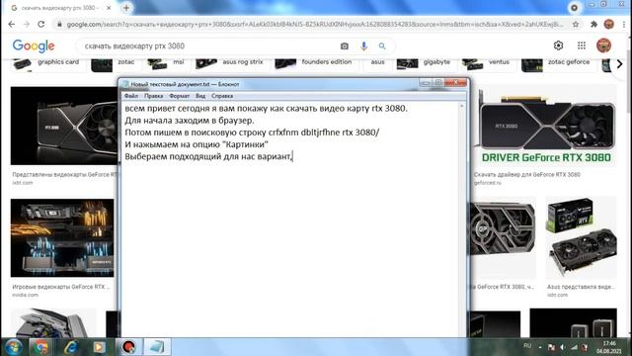Viewport: 632px width, 356px height.
Task: Click Notepad scrollbar up arrow
Action: (x=462, y=106)
